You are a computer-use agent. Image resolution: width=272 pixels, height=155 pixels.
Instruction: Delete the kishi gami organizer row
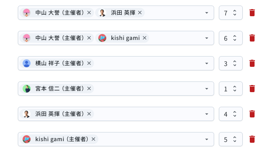tap(252, 139)
